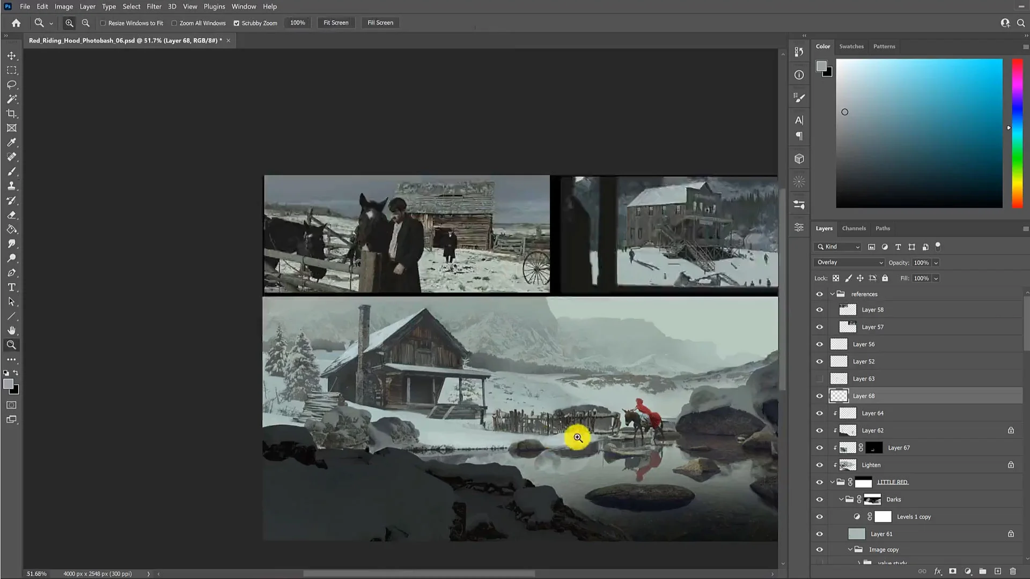Collapse the Darks group
Screen dimensions: 1030x579
click(x=841, y=500)
